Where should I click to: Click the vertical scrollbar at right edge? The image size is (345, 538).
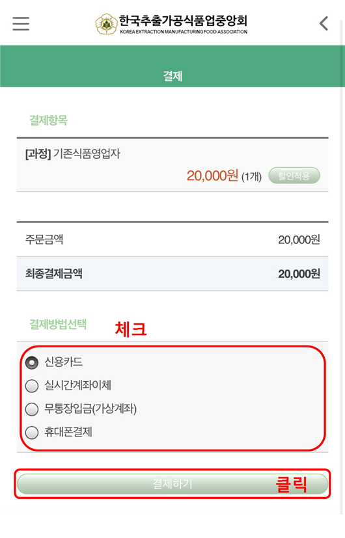tap(342, 267)
